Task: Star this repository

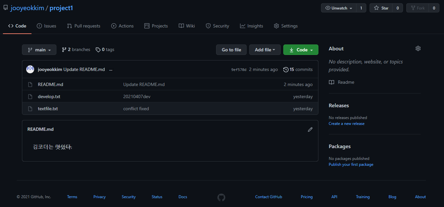Action: [381, 8]
